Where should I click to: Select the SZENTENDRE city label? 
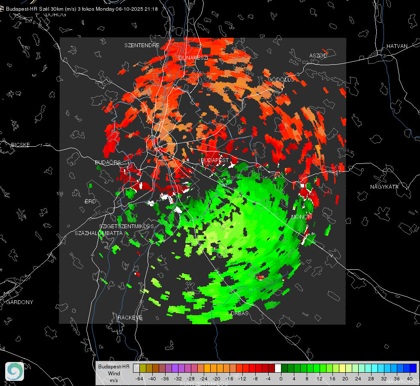(x=142, y=45)
